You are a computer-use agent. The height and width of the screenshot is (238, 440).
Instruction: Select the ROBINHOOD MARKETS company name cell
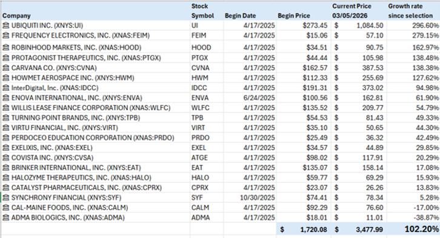pyautogui.click(x=95, y=47)
